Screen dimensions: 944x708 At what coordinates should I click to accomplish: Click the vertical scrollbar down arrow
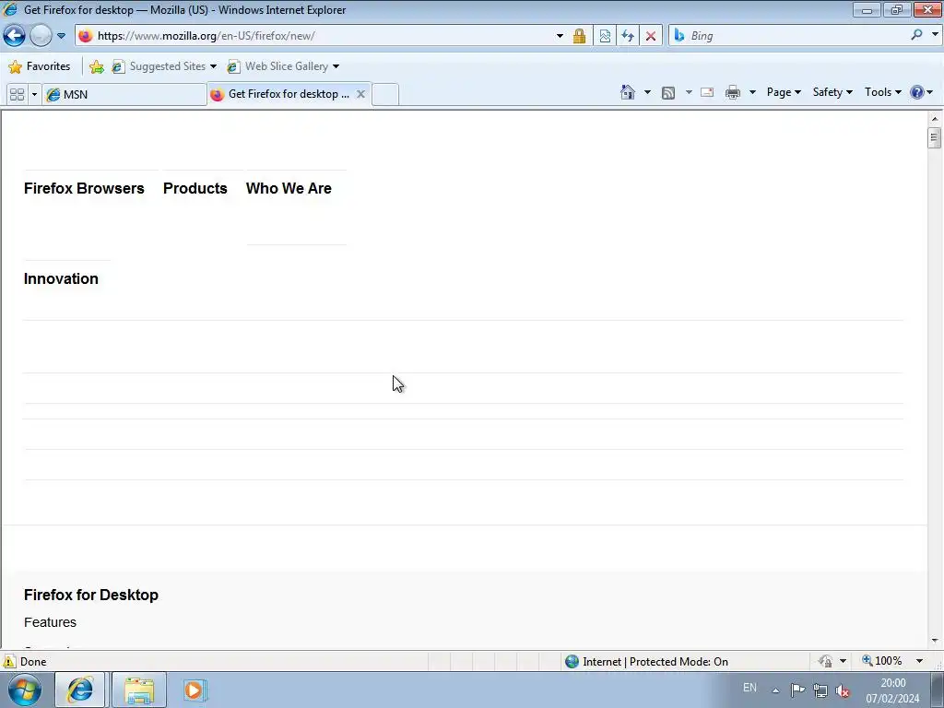pyautogui.click(x=935, y=641)
